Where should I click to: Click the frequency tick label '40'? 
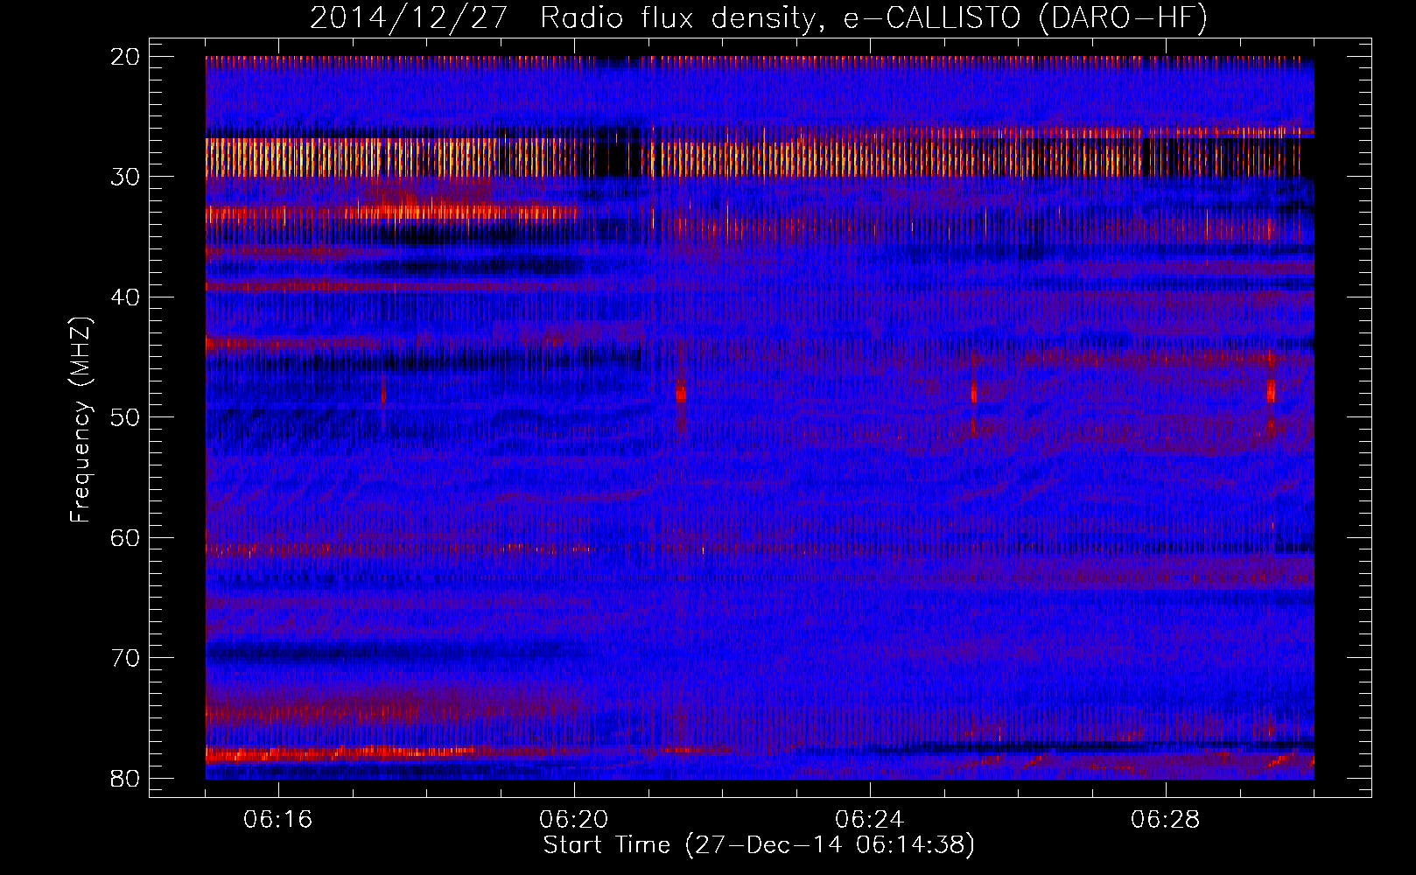(125, 297)
